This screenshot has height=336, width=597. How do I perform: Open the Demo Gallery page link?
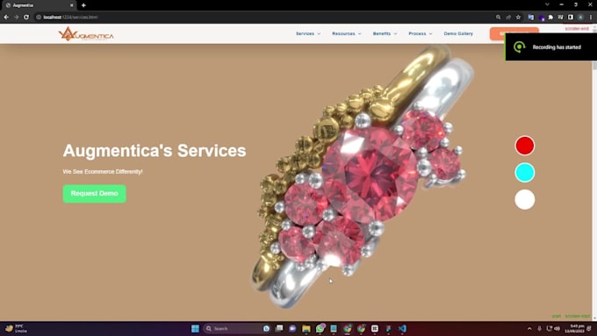pos(458,33)
